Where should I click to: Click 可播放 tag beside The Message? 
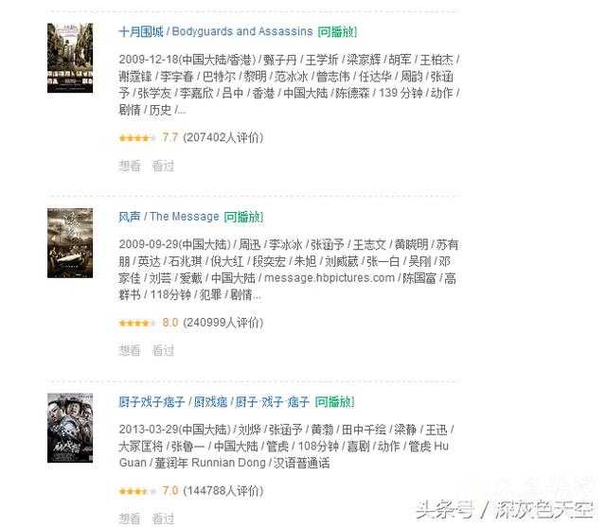click(x=243, y=217)
